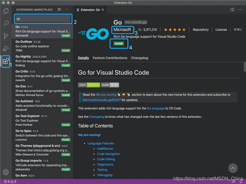The width and height of the screenshot is (246, 184).
Task: Install Go Autotest extension
Action: click(66, 110)
